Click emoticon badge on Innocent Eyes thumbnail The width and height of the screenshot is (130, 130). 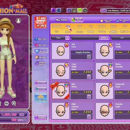[x=110, y=85]
